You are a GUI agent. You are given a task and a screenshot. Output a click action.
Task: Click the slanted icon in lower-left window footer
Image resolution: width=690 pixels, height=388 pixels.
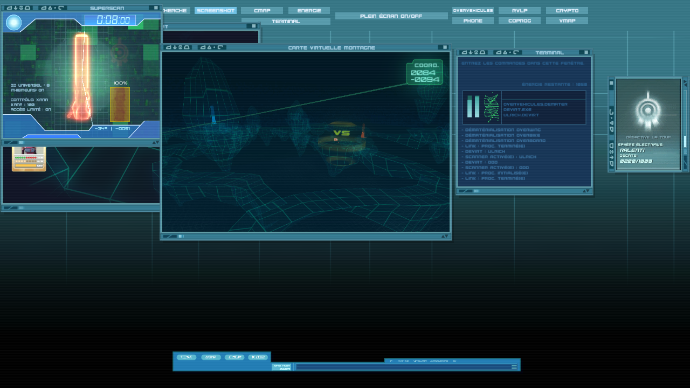click(11, 207)
